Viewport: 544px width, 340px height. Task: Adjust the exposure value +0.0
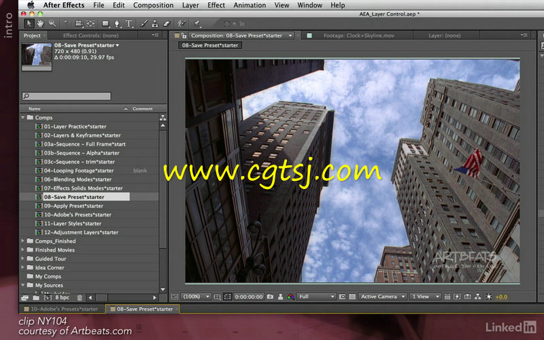click(501, 296)
